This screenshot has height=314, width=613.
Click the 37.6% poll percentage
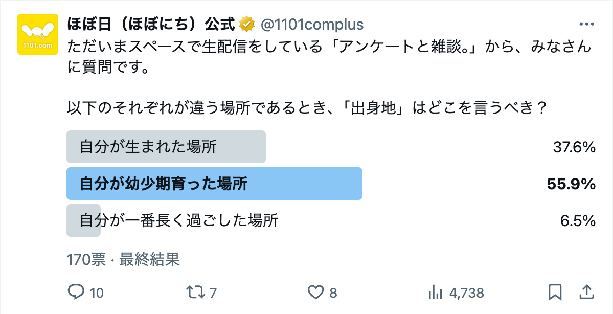pos(574,147)
